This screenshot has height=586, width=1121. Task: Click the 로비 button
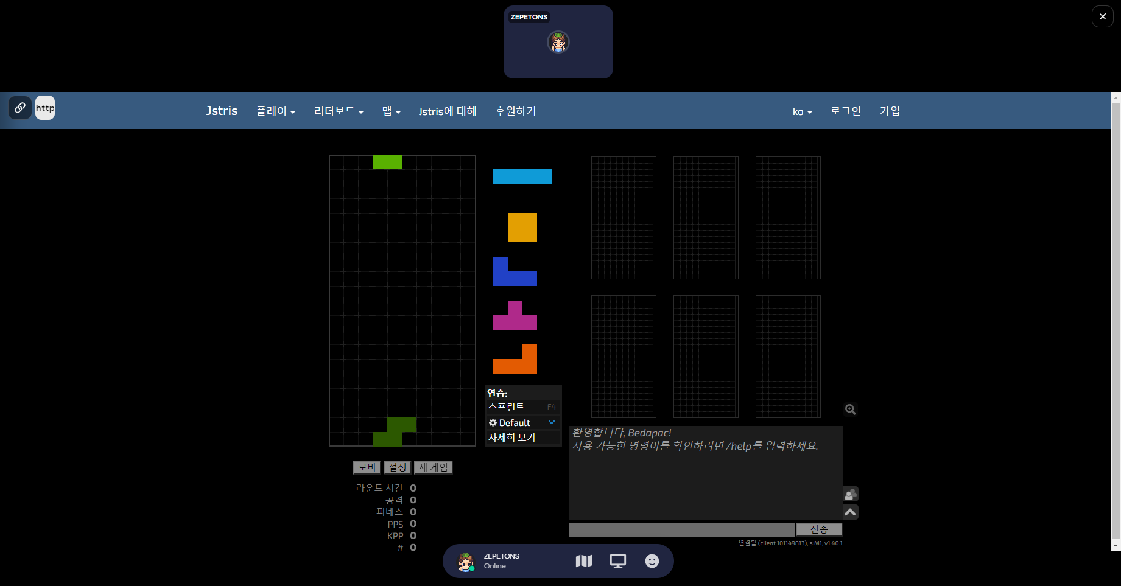367,467
